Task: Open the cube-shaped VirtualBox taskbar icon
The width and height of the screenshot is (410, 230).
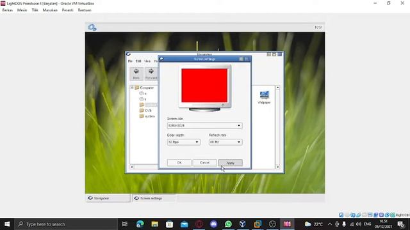Action: pyautogui.click(x=243, y=224)
